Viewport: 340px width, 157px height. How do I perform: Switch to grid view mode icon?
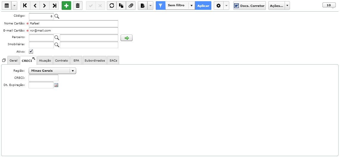click(x=7, y=6)
